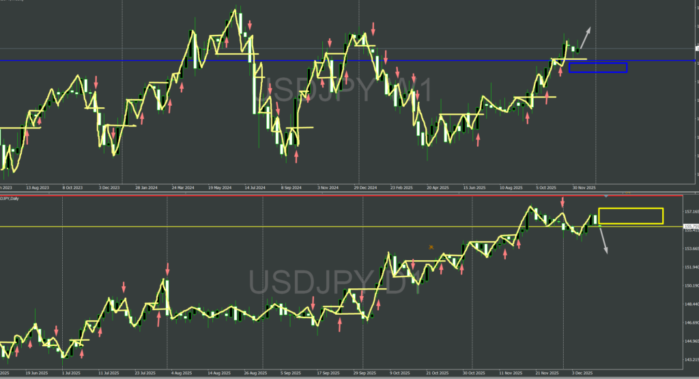Screen dimensions: 699x379
Task: Click the USDJPY,Daily chart title
Action: tap(10, 199)
